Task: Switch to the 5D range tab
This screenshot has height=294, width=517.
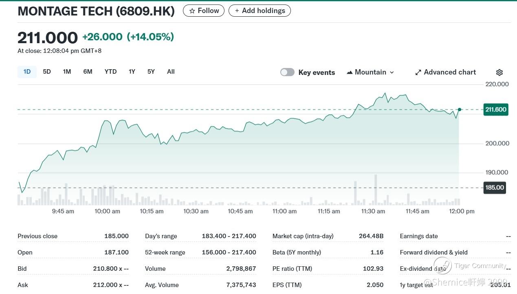Action: [x=47, y=72]
